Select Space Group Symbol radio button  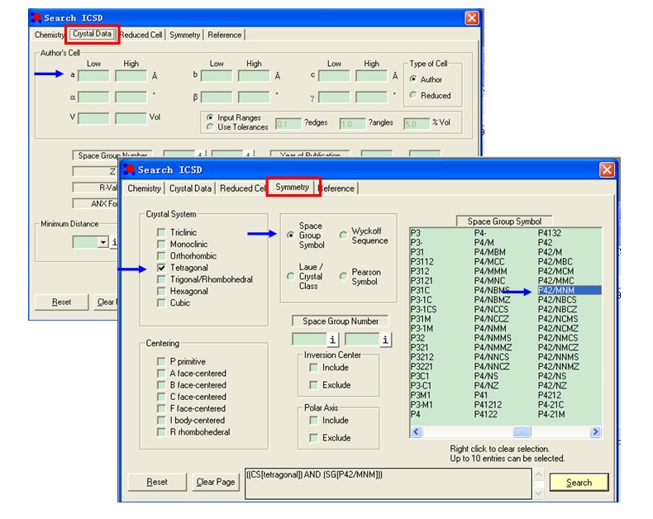pyautogui.click(x=291, y=235)
